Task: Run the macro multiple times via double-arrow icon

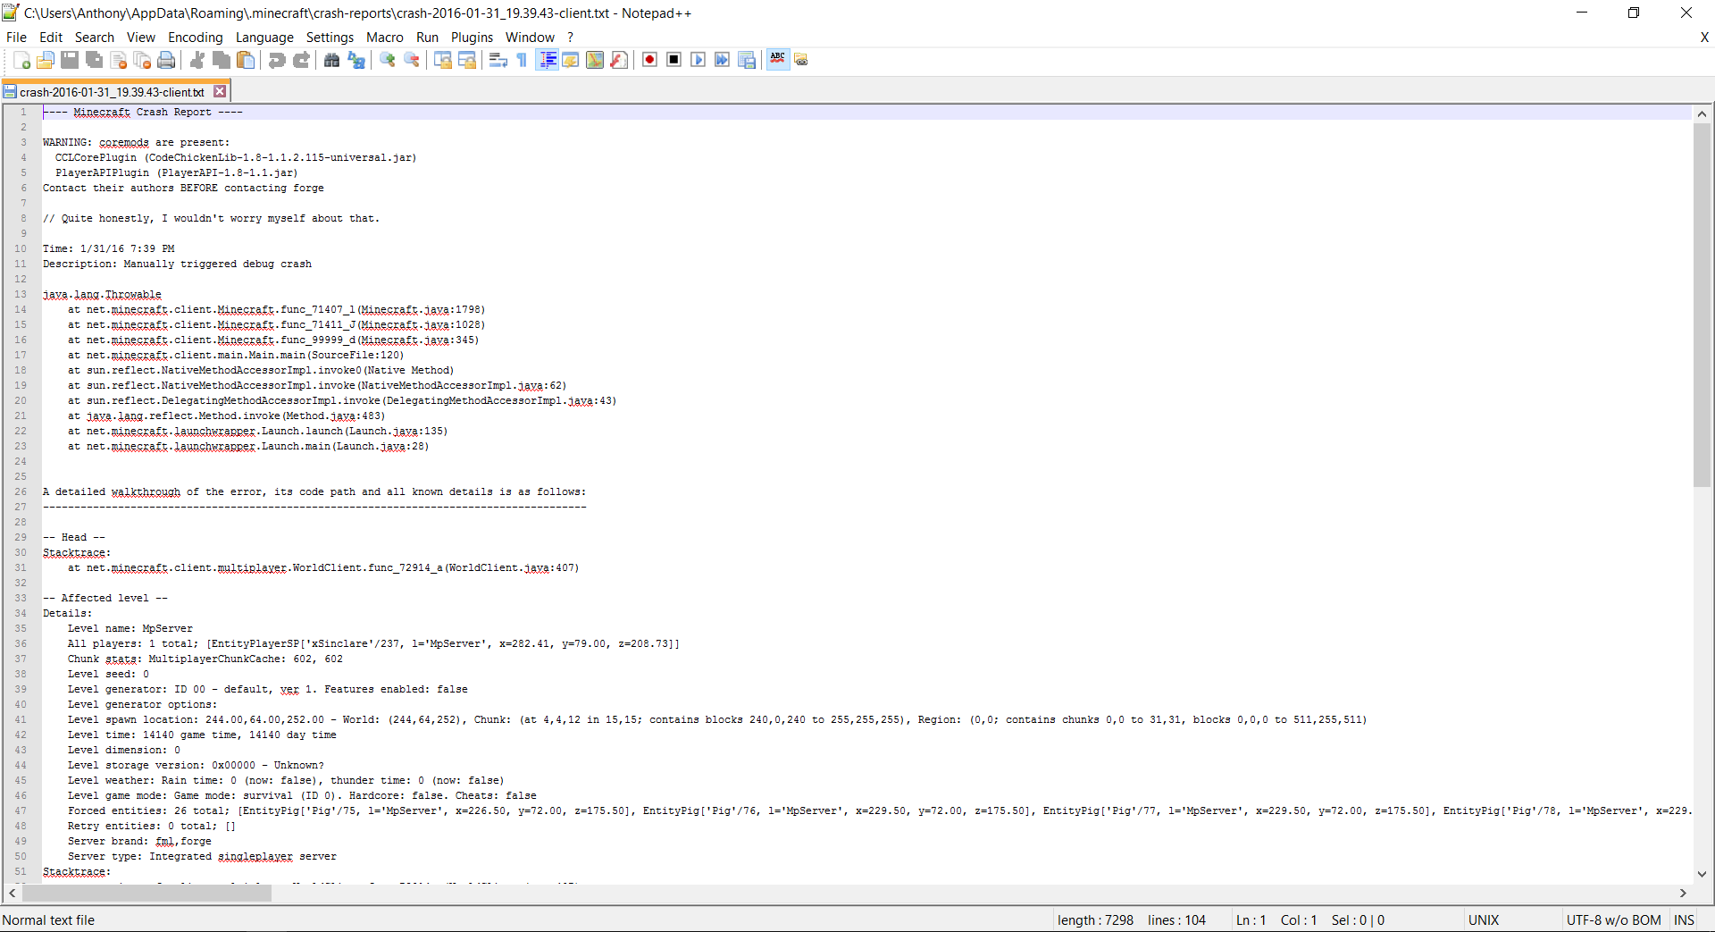Action: (x=722, y=60)
